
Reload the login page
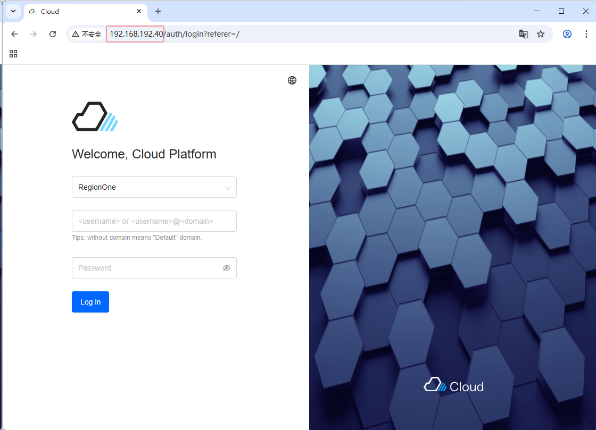pyautogui.click(x=53, y=34)
